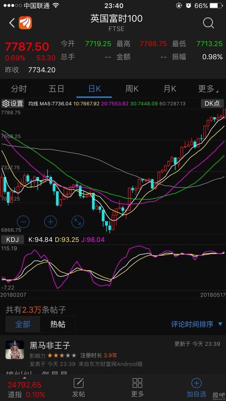226x401 pixels.
Task: Tap the post compose pencil icon
Action: tap(79, 383)
